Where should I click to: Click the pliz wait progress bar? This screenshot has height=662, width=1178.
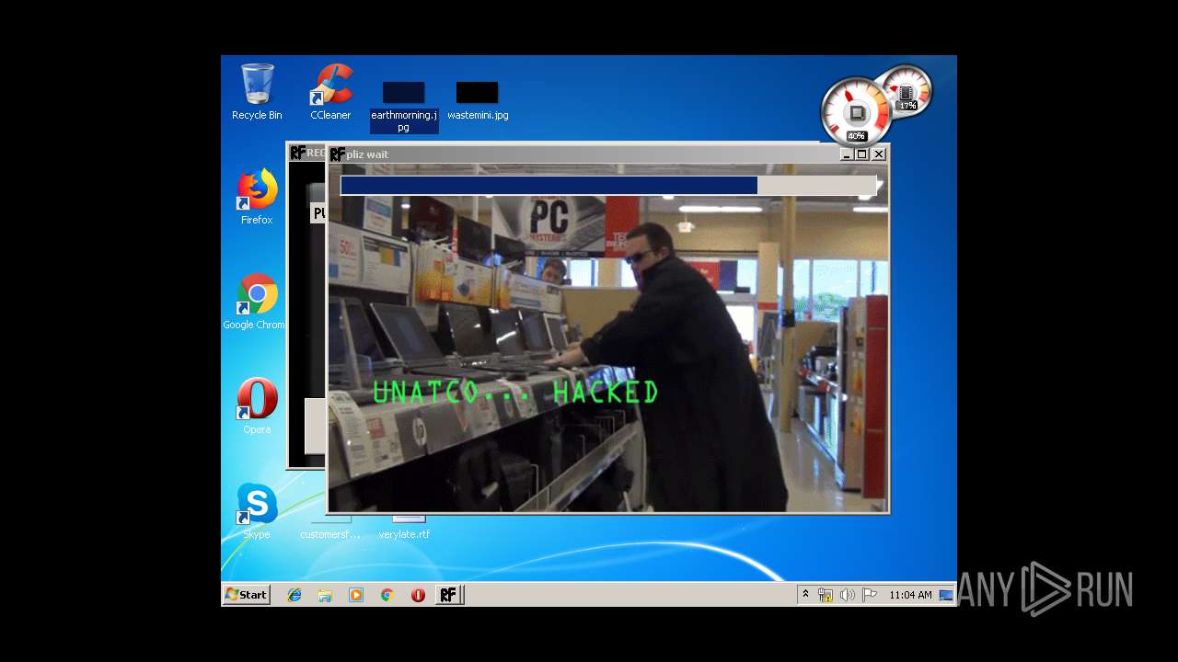click(x=609, y=186)
